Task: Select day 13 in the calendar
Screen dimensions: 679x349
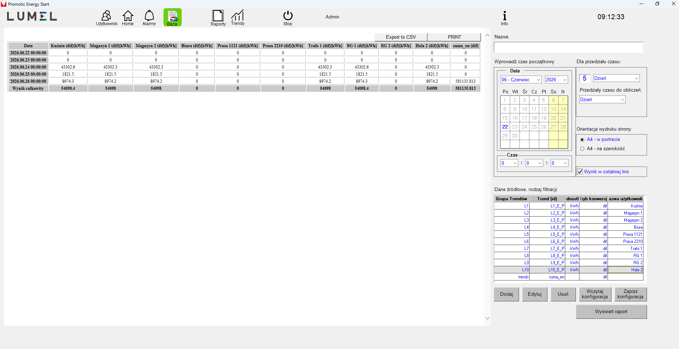Action: pyautogui.click(x=554, y=109)
